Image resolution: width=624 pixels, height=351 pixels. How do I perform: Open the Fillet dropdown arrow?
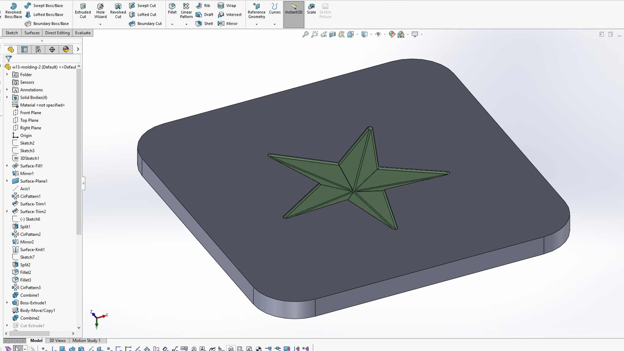pos(172,24)
